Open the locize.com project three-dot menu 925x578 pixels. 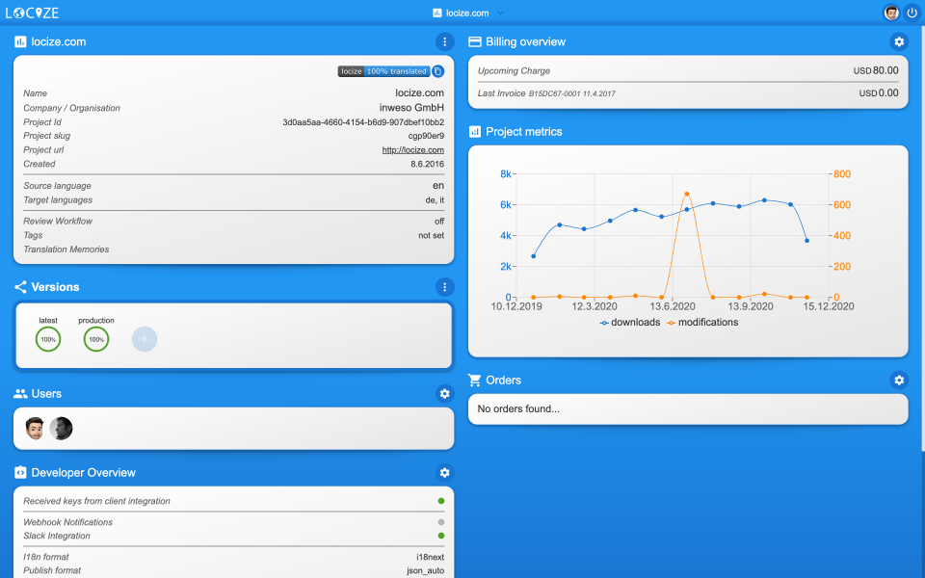444,41
